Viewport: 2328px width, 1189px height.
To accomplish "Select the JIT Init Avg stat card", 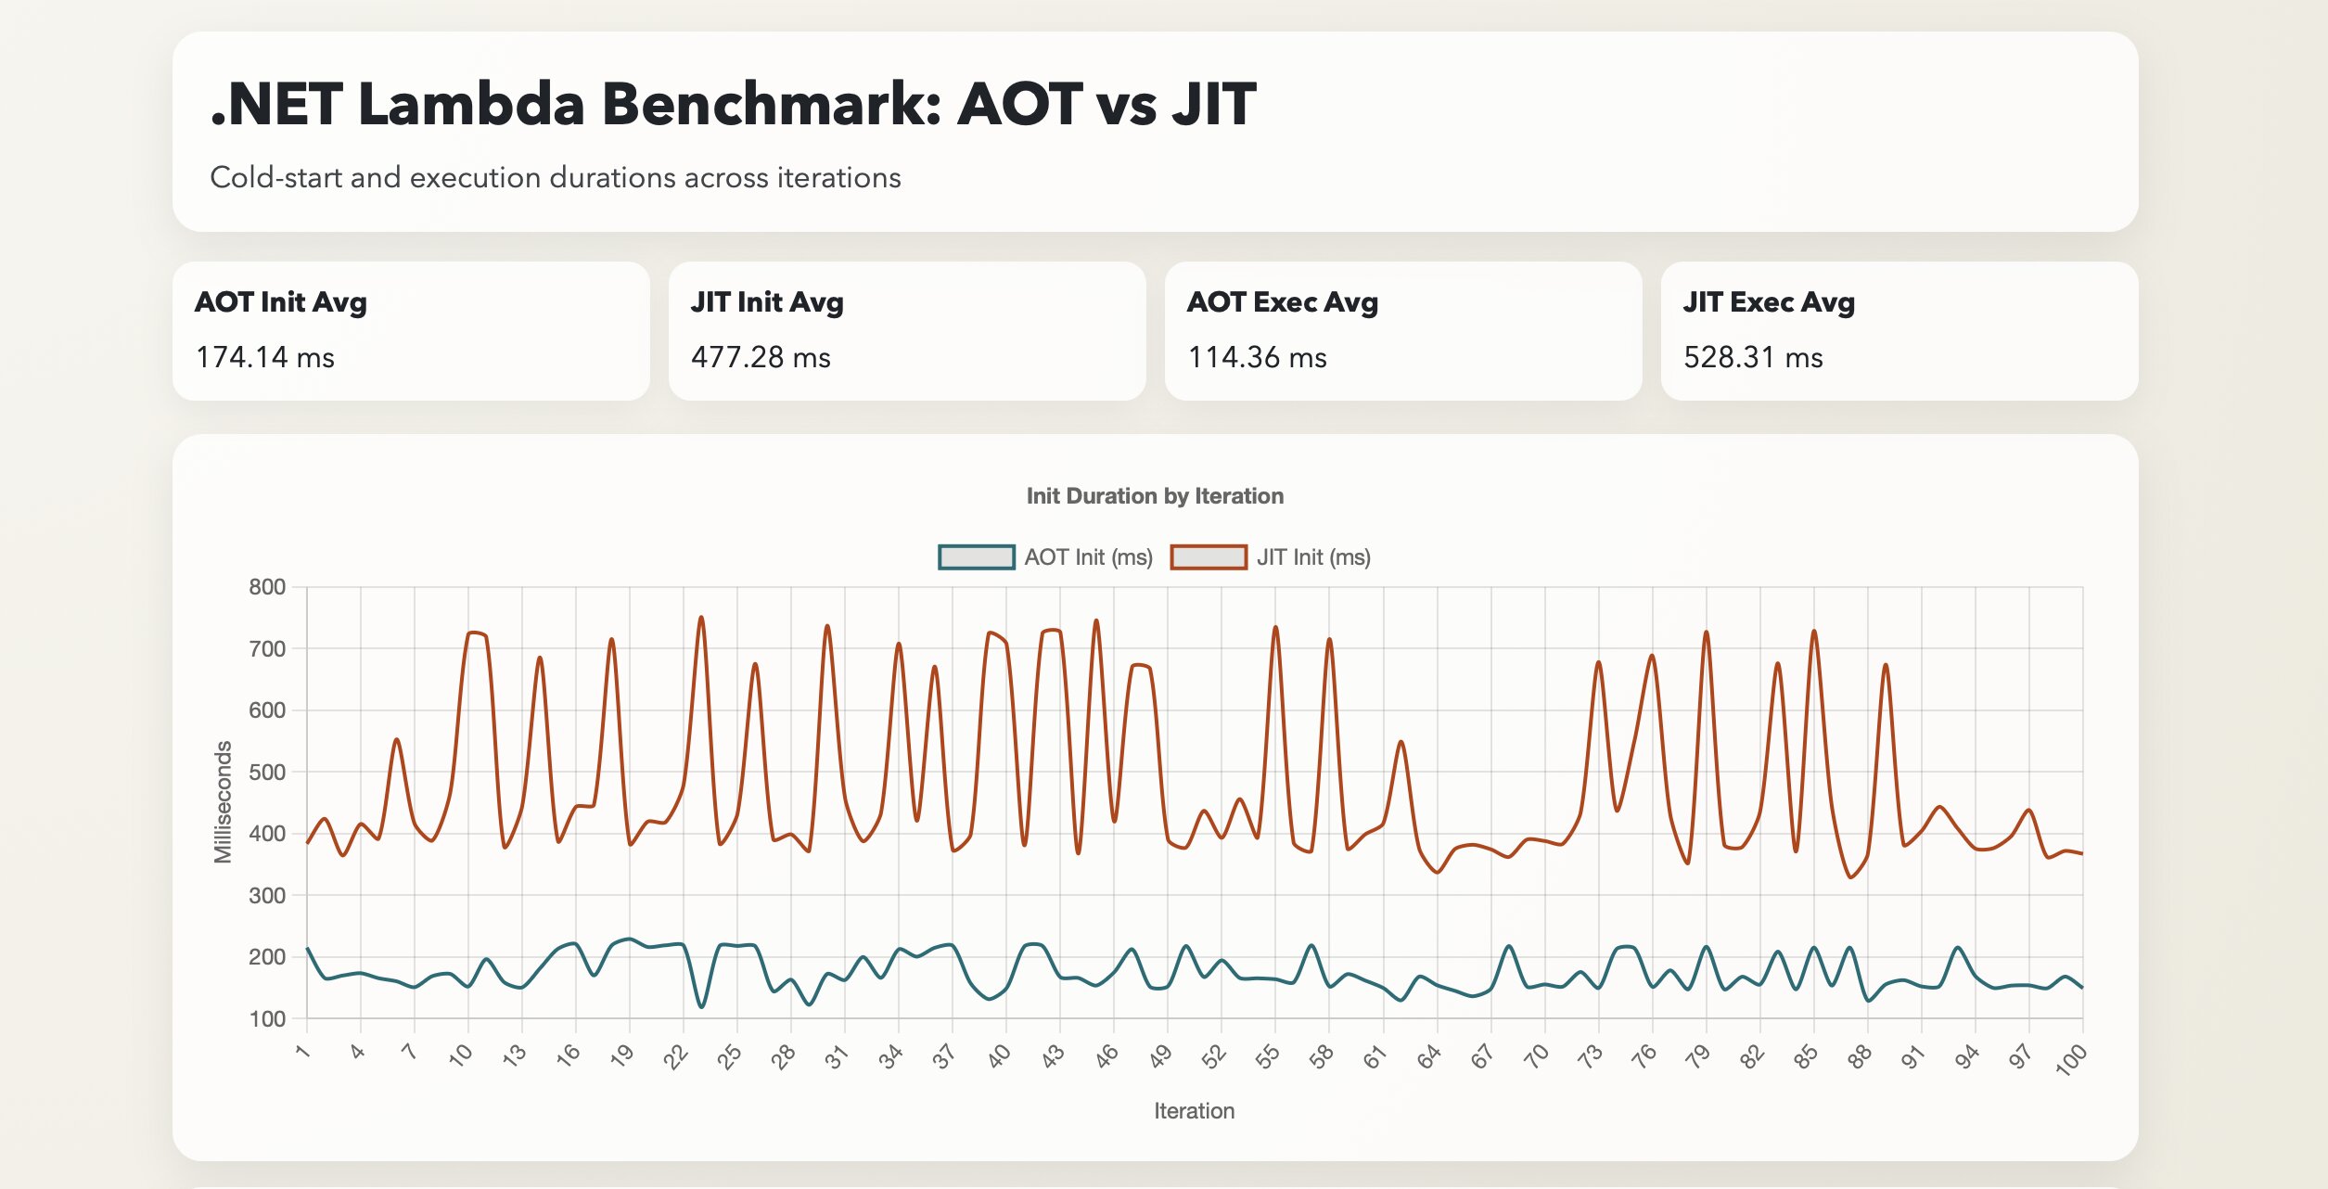I will [909, 330].
